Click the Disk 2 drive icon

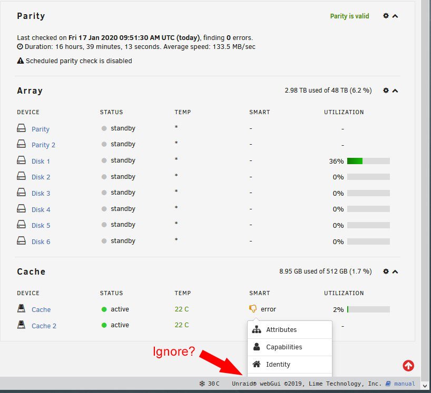(21, 176)
